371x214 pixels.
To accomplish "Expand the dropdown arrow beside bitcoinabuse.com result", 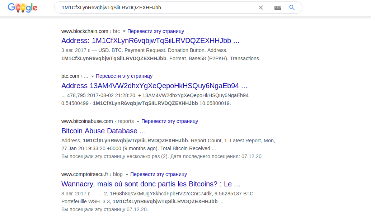I will [138, 122].
